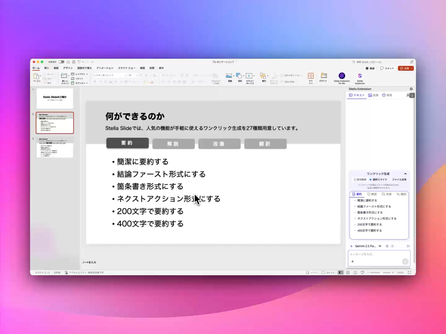The height and width of the screenshot is (334, 446).
Task: Select the 解説 tab in one-click panel
Action: coord(372,194)
